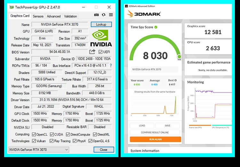
Task: Click the Time Spy score 8 030
Action: tap(155, 56)
